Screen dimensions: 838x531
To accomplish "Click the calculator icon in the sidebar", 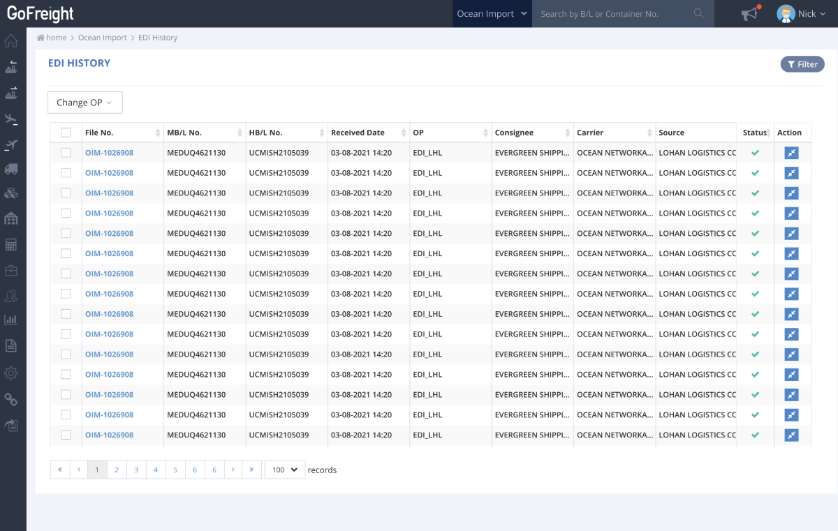I will click(x=10, y=245).
